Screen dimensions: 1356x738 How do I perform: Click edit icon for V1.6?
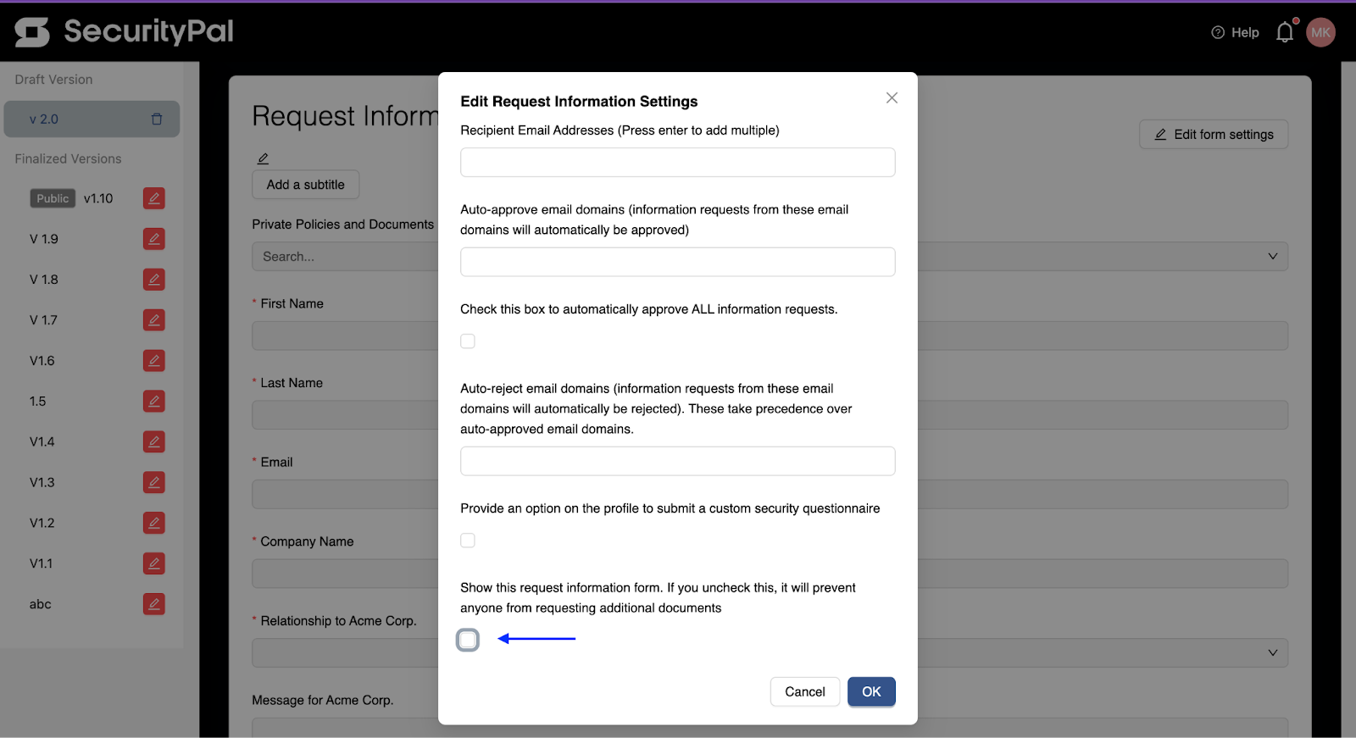pos(154,361)
